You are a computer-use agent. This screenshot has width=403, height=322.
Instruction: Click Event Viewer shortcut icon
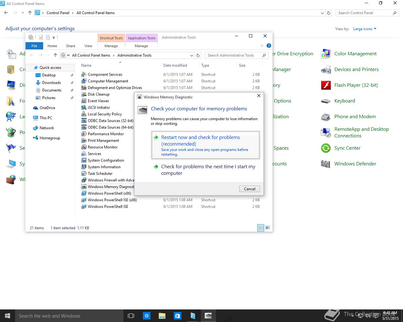[x=84, y=101]
